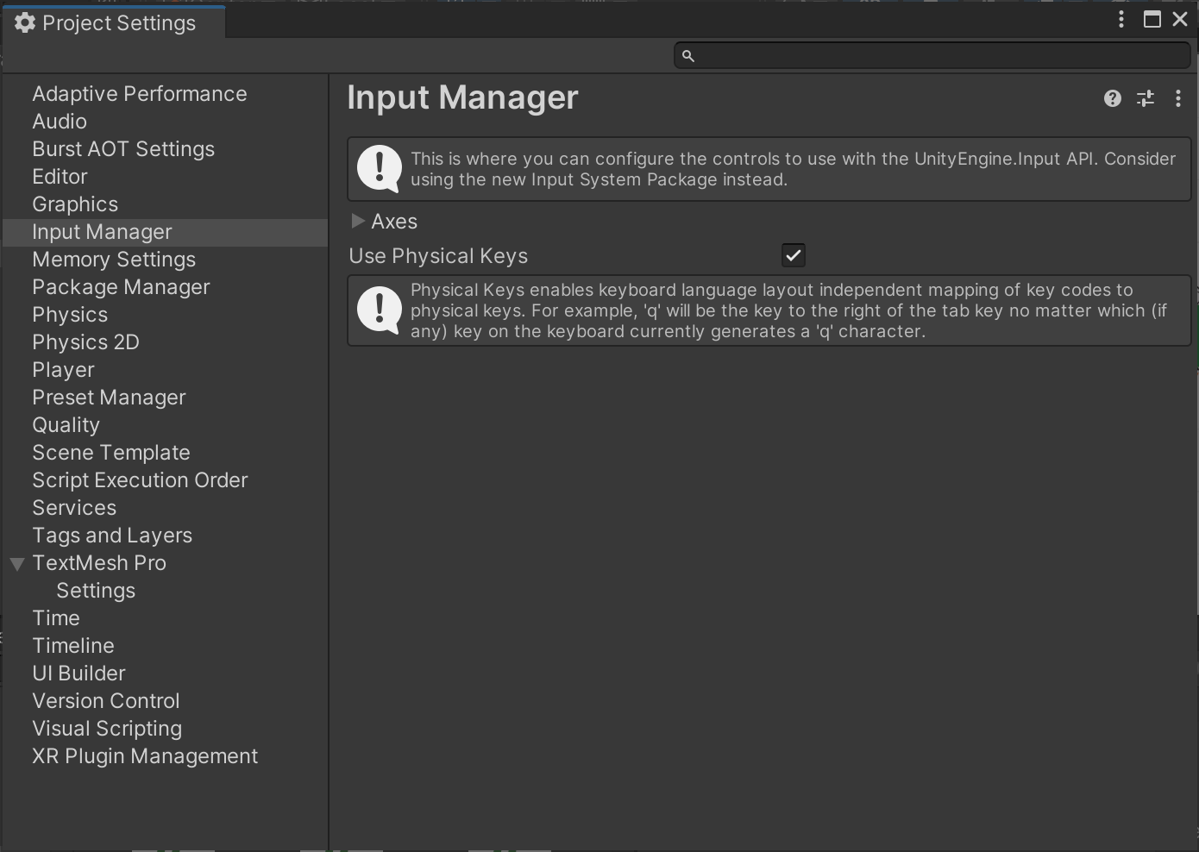Click the Axes label text
The image size is (1199, 852).
(x=394, y=222)
